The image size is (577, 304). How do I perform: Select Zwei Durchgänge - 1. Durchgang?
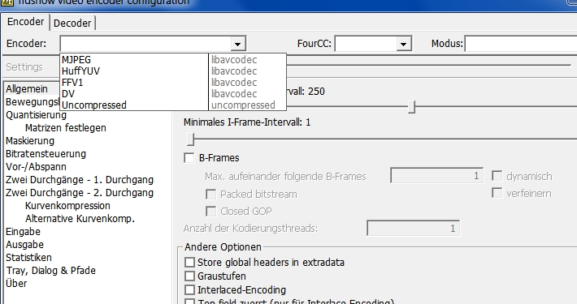[x=80, y=180]
